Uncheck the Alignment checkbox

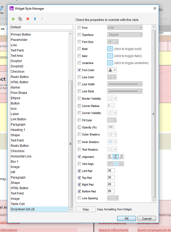79,157
